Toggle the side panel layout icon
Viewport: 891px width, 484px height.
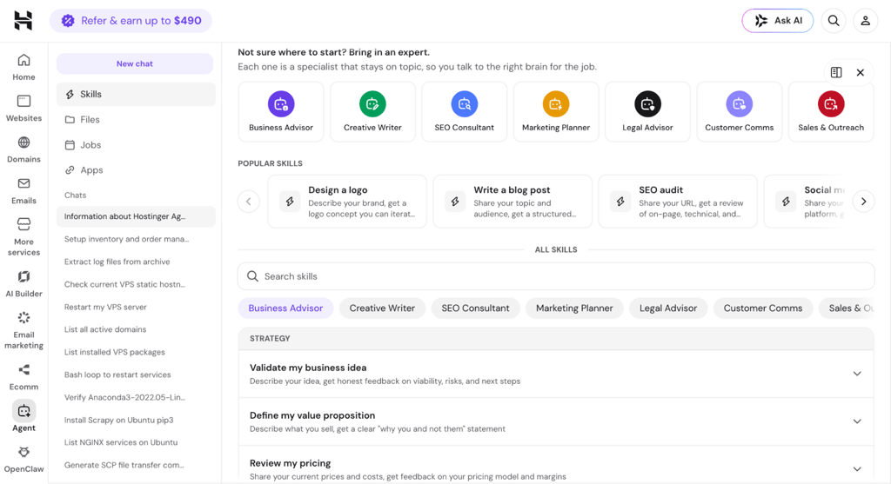click(x=836, y=73)
